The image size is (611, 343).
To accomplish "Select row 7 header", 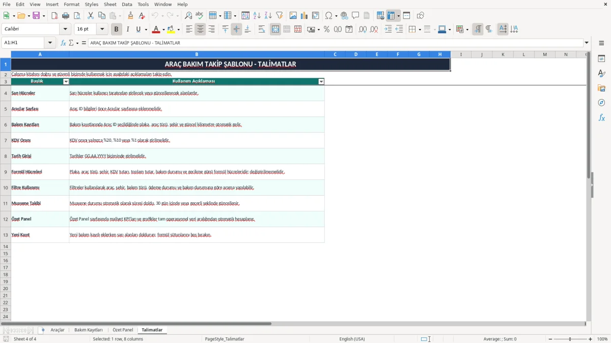I will point(6,140).
